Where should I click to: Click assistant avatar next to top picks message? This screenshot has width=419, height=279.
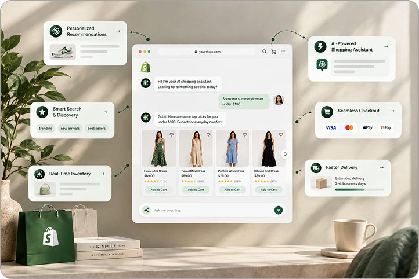[146, 118]
